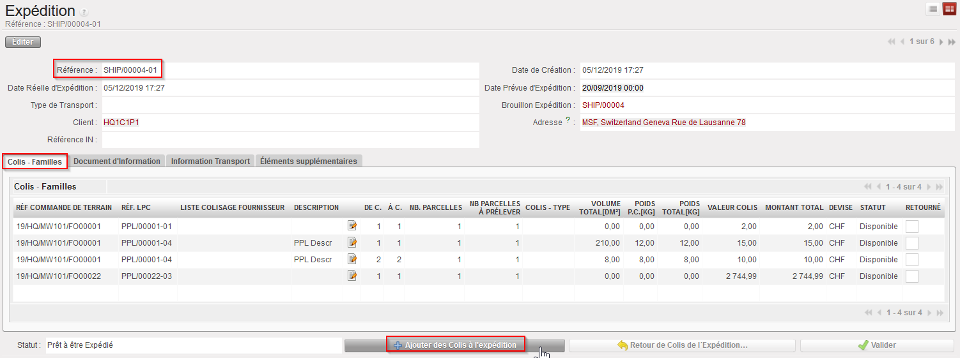Toggle Retourné checkbox for 10,00 CHF row

[x=912, y=260]
